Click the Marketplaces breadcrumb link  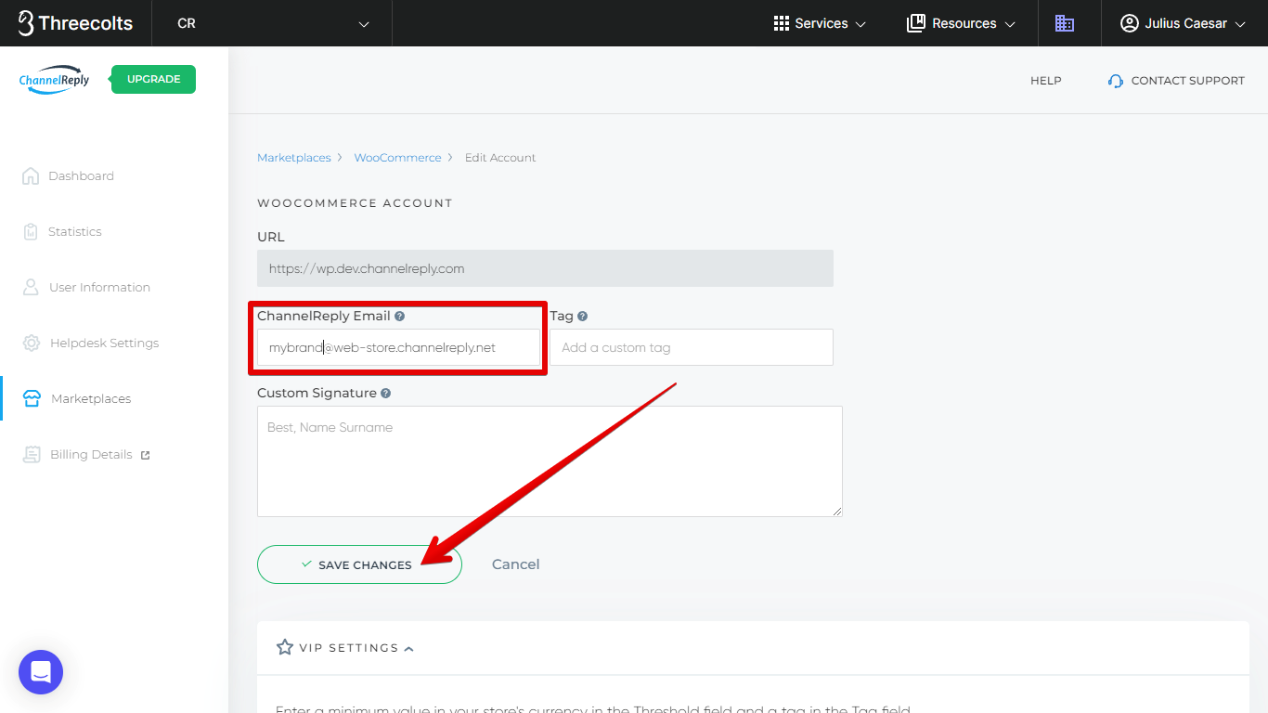[x=293, y=158]
